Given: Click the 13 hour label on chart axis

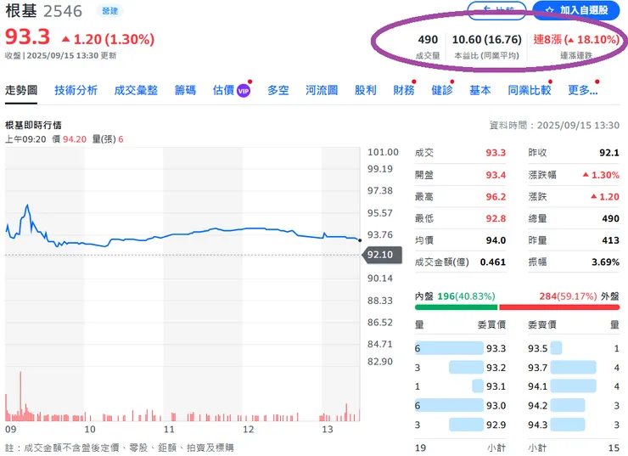Looking at the screenshot, I should pos(328,429).
